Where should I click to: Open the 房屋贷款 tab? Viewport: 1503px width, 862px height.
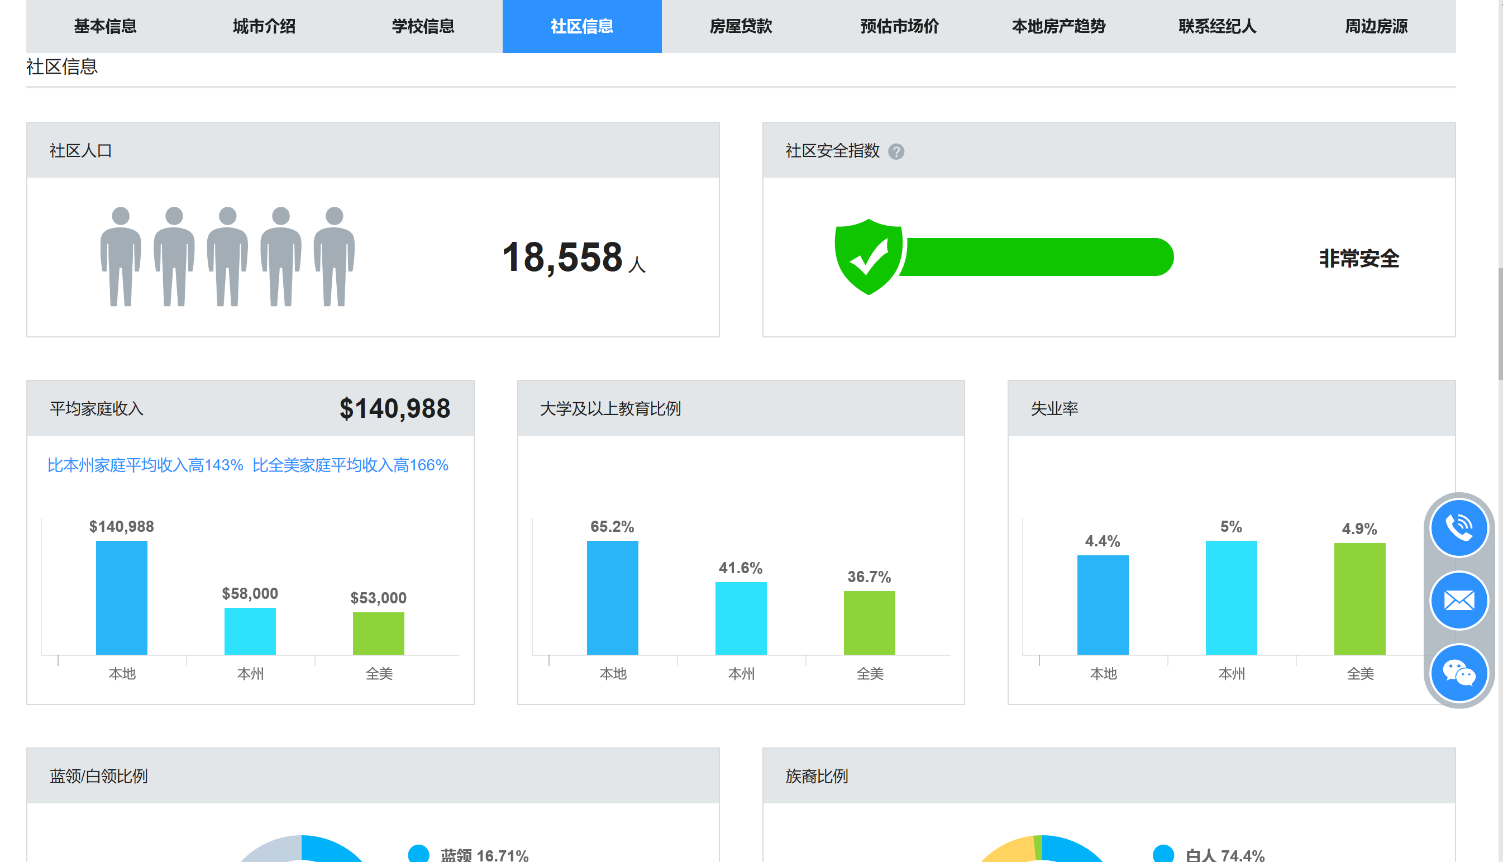[x=741, y=26]
